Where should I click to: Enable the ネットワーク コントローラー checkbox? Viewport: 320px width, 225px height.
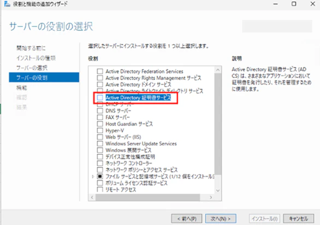pos(100,163)
